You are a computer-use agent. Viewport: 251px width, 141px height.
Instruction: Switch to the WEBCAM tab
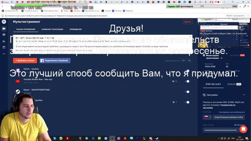tap(234, 84)
